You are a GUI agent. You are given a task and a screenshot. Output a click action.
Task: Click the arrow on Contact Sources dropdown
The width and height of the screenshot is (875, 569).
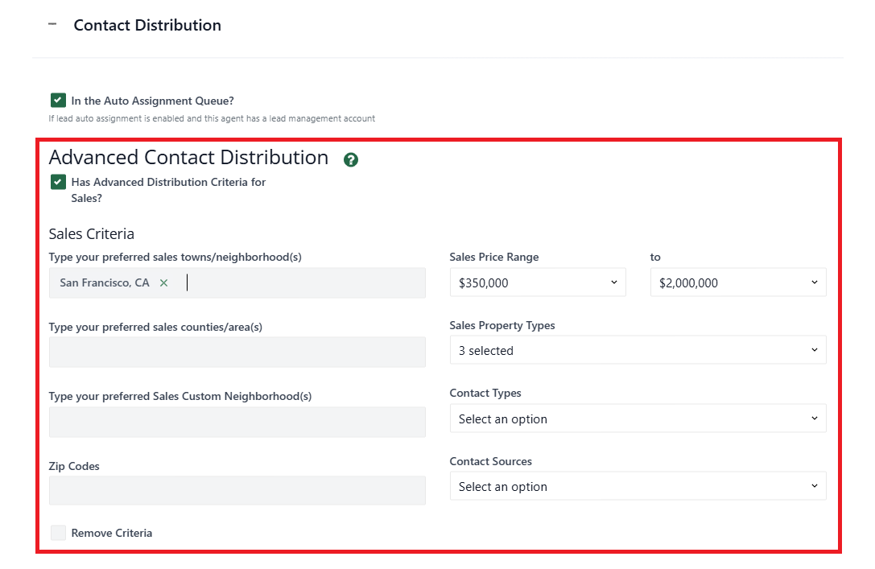point(816,486)
